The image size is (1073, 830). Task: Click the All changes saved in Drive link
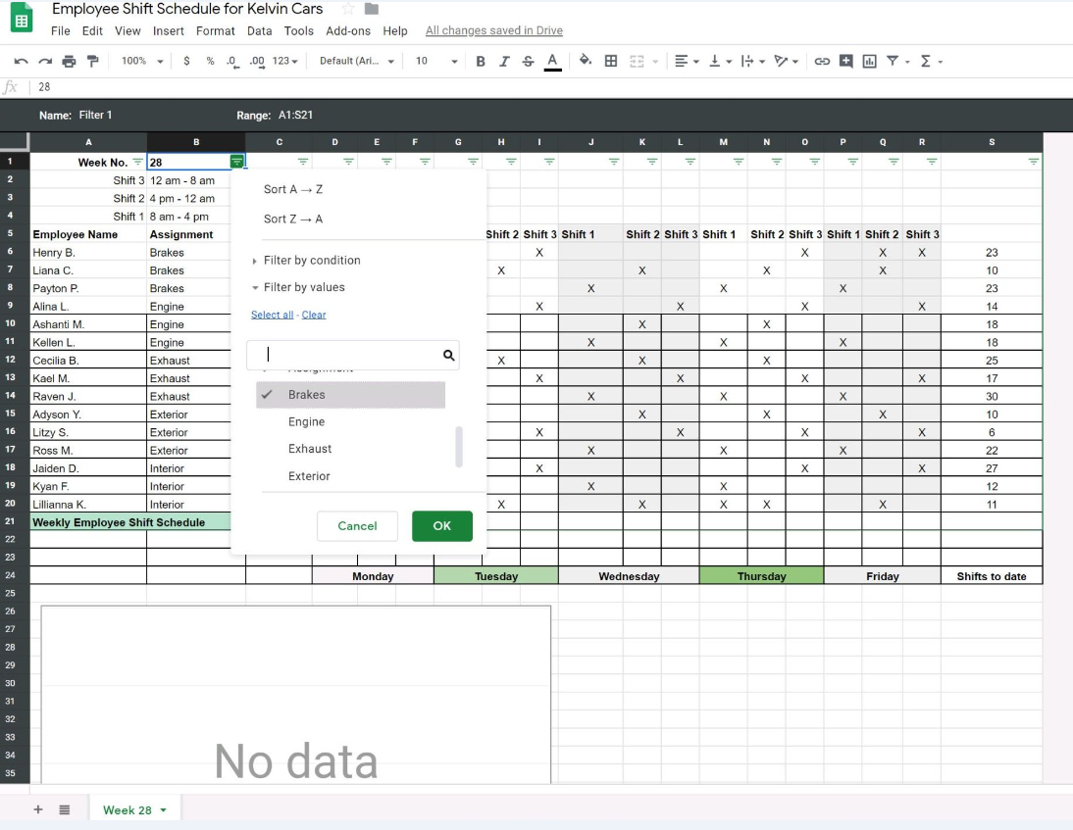[494, 30]
